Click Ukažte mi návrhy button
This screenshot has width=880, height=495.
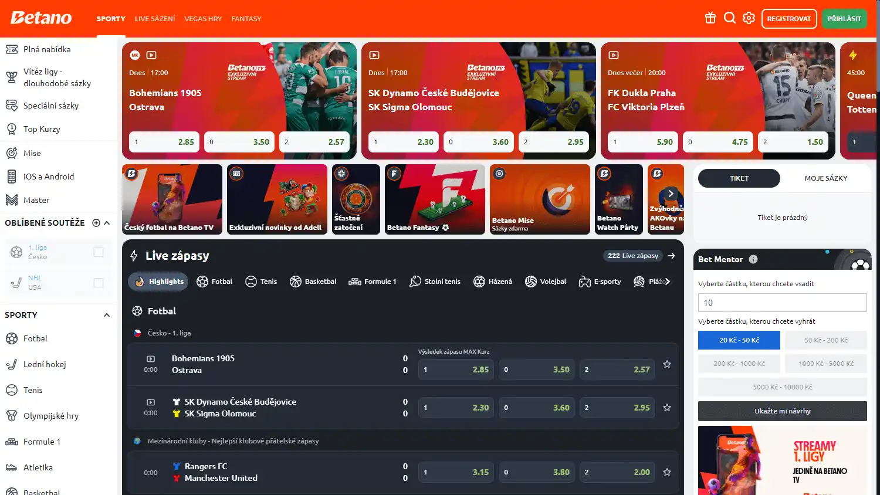[783, 411]
